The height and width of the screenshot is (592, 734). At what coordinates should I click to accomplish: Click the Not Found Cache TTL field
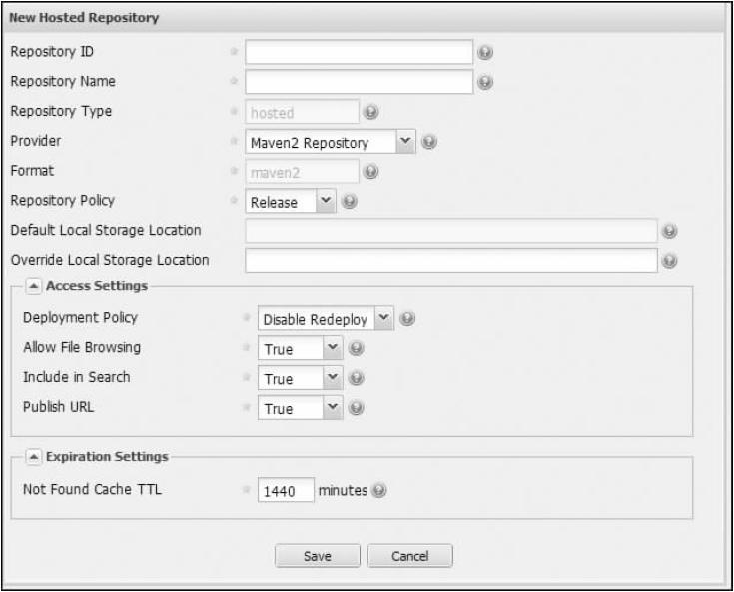click(286, 490)
